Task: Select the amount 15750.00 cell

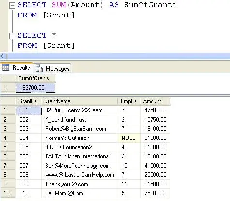Action: click(x=155, y=120)
